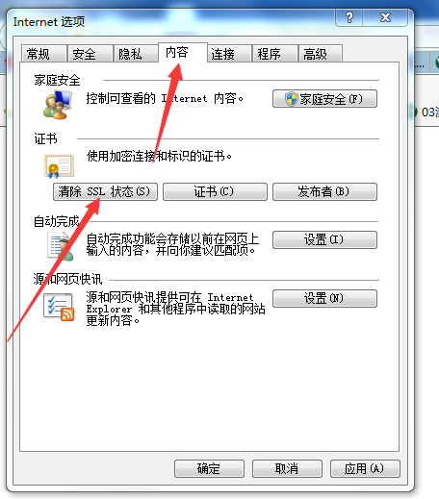Click the 应用(A) button
Viewport: 439px width, 499px height.
click(365, 469)
